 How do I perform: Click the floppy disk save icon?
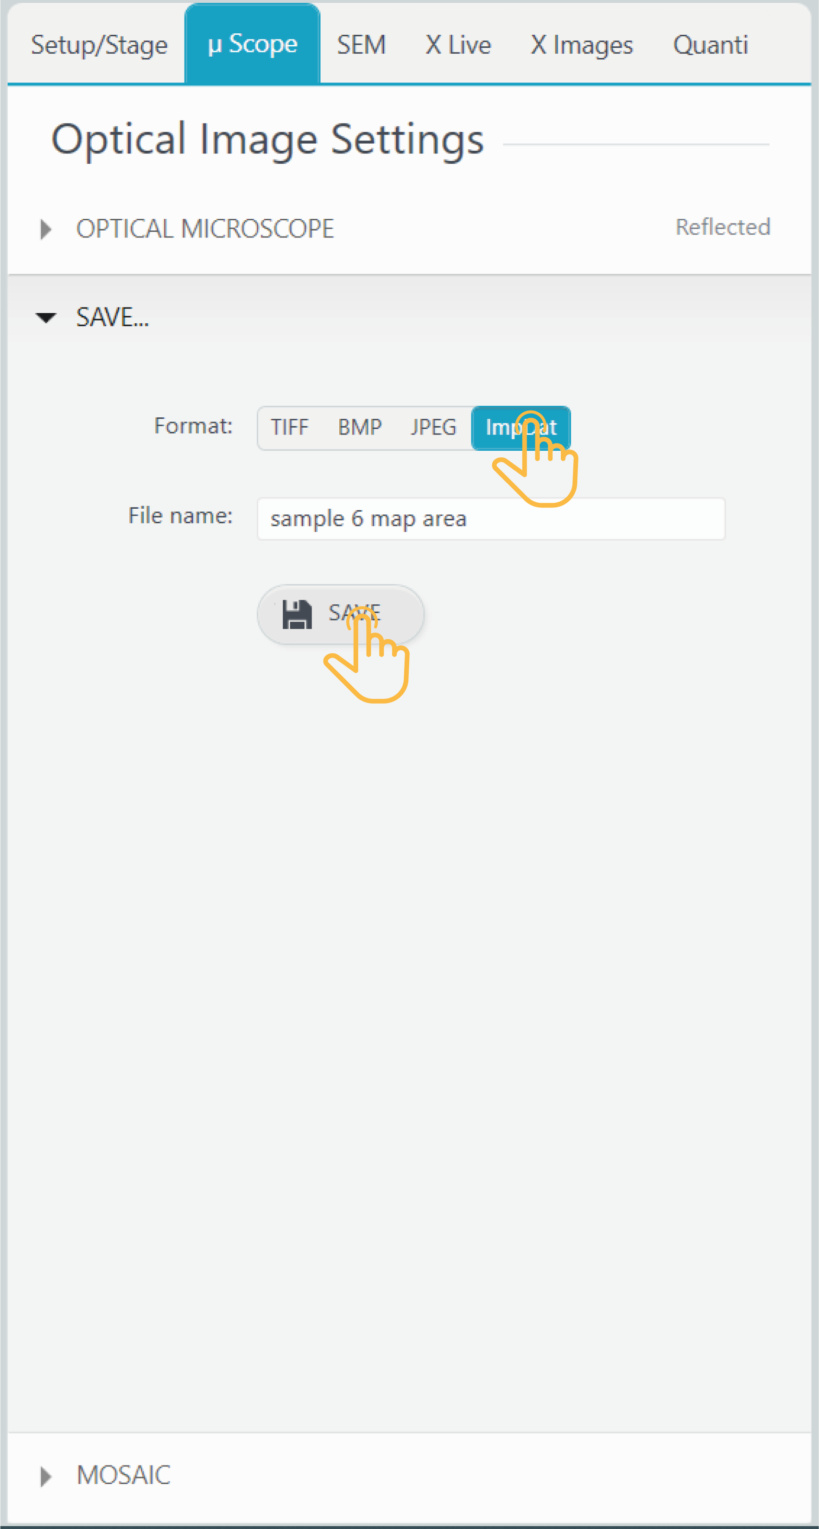[297, 614]
